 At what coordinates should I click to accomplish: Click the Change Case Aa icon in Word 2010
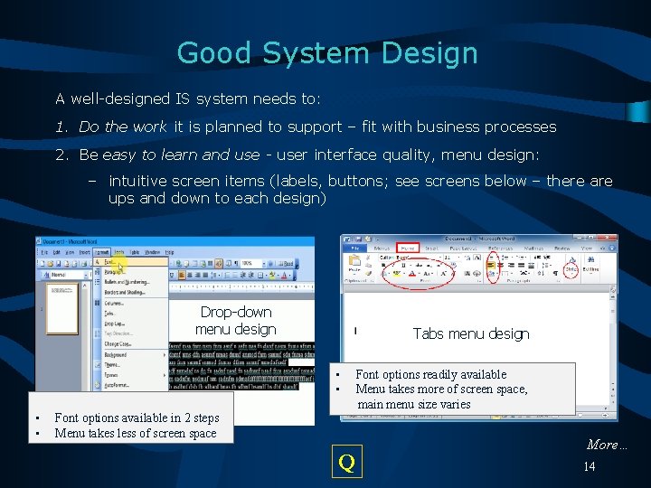coord(427,274)
